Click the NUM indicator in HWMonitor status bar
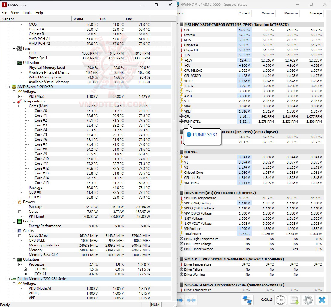The width and height of the screenshot is (331, 307). click(155, 305)
